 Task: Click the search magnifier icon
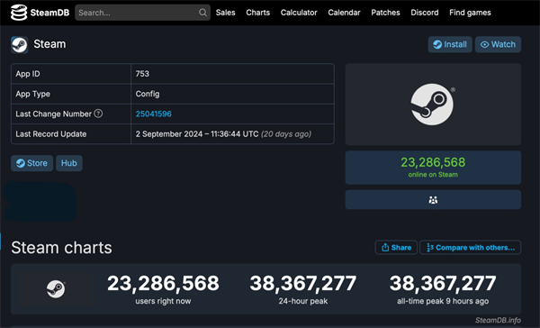pyautogui.click(x=202, y=13)
